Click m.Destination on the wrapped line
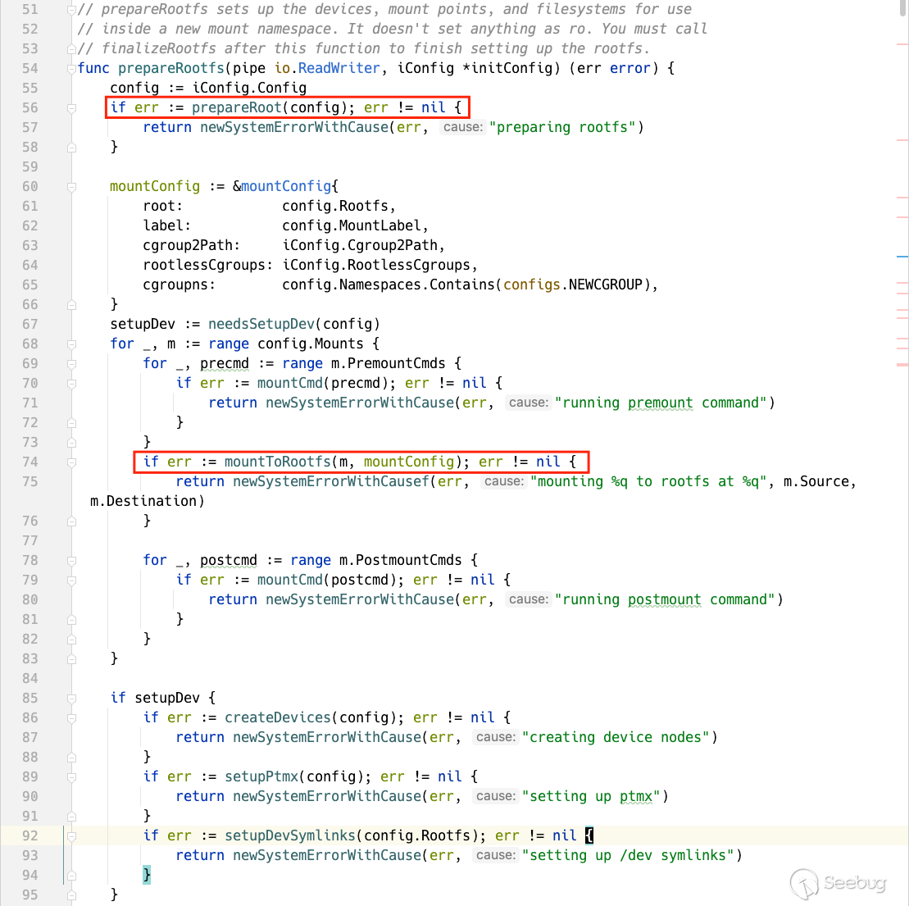909x906 pixels. (143, 502)
